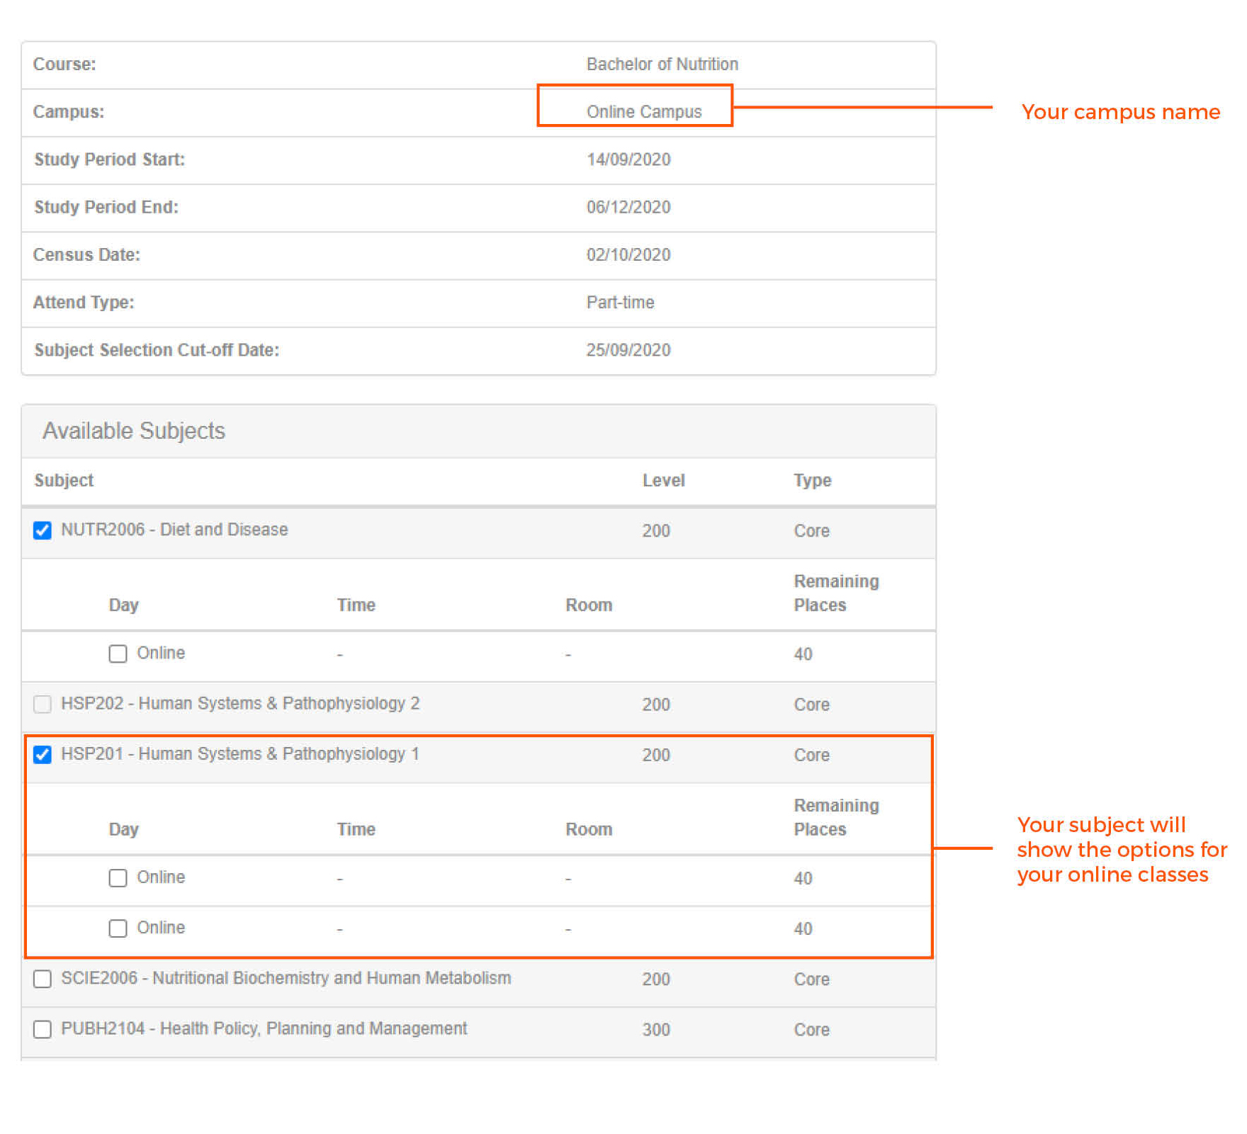Enable the SCIE2006 Nutritional Biochemistry checkbox
1247x1134 pixels.
click(x=43, y=979)
